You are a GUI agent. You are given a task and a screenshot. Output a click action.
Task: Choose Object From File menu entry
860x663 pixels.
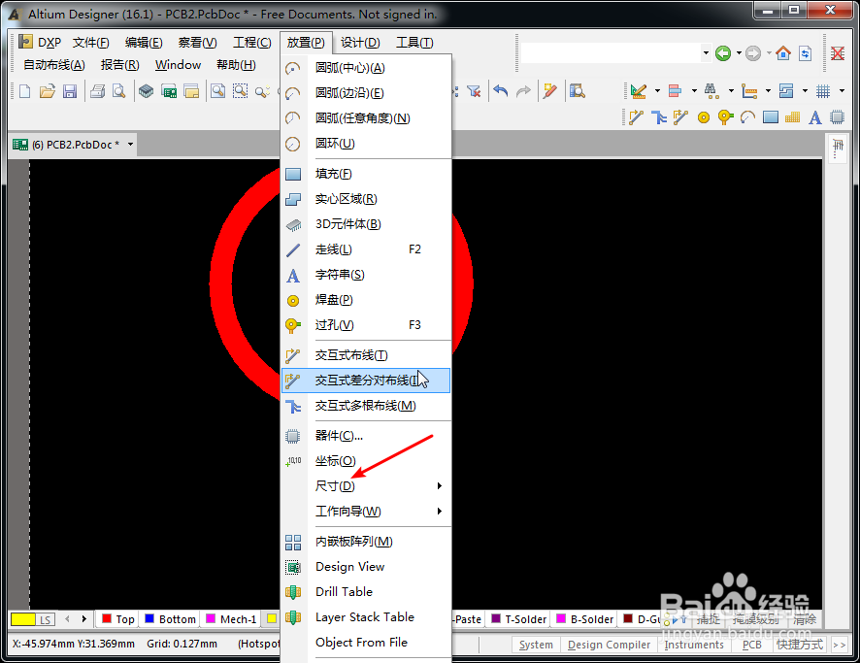point(366,643)
